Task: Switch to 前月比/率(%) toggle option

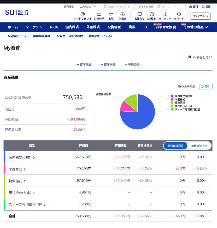Action: 199,146
